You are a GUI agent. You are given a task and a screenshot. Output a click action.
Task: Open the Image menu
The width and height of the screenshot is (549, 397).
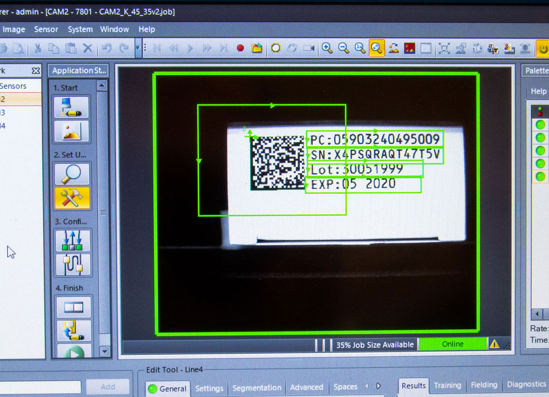pos(14,29)
